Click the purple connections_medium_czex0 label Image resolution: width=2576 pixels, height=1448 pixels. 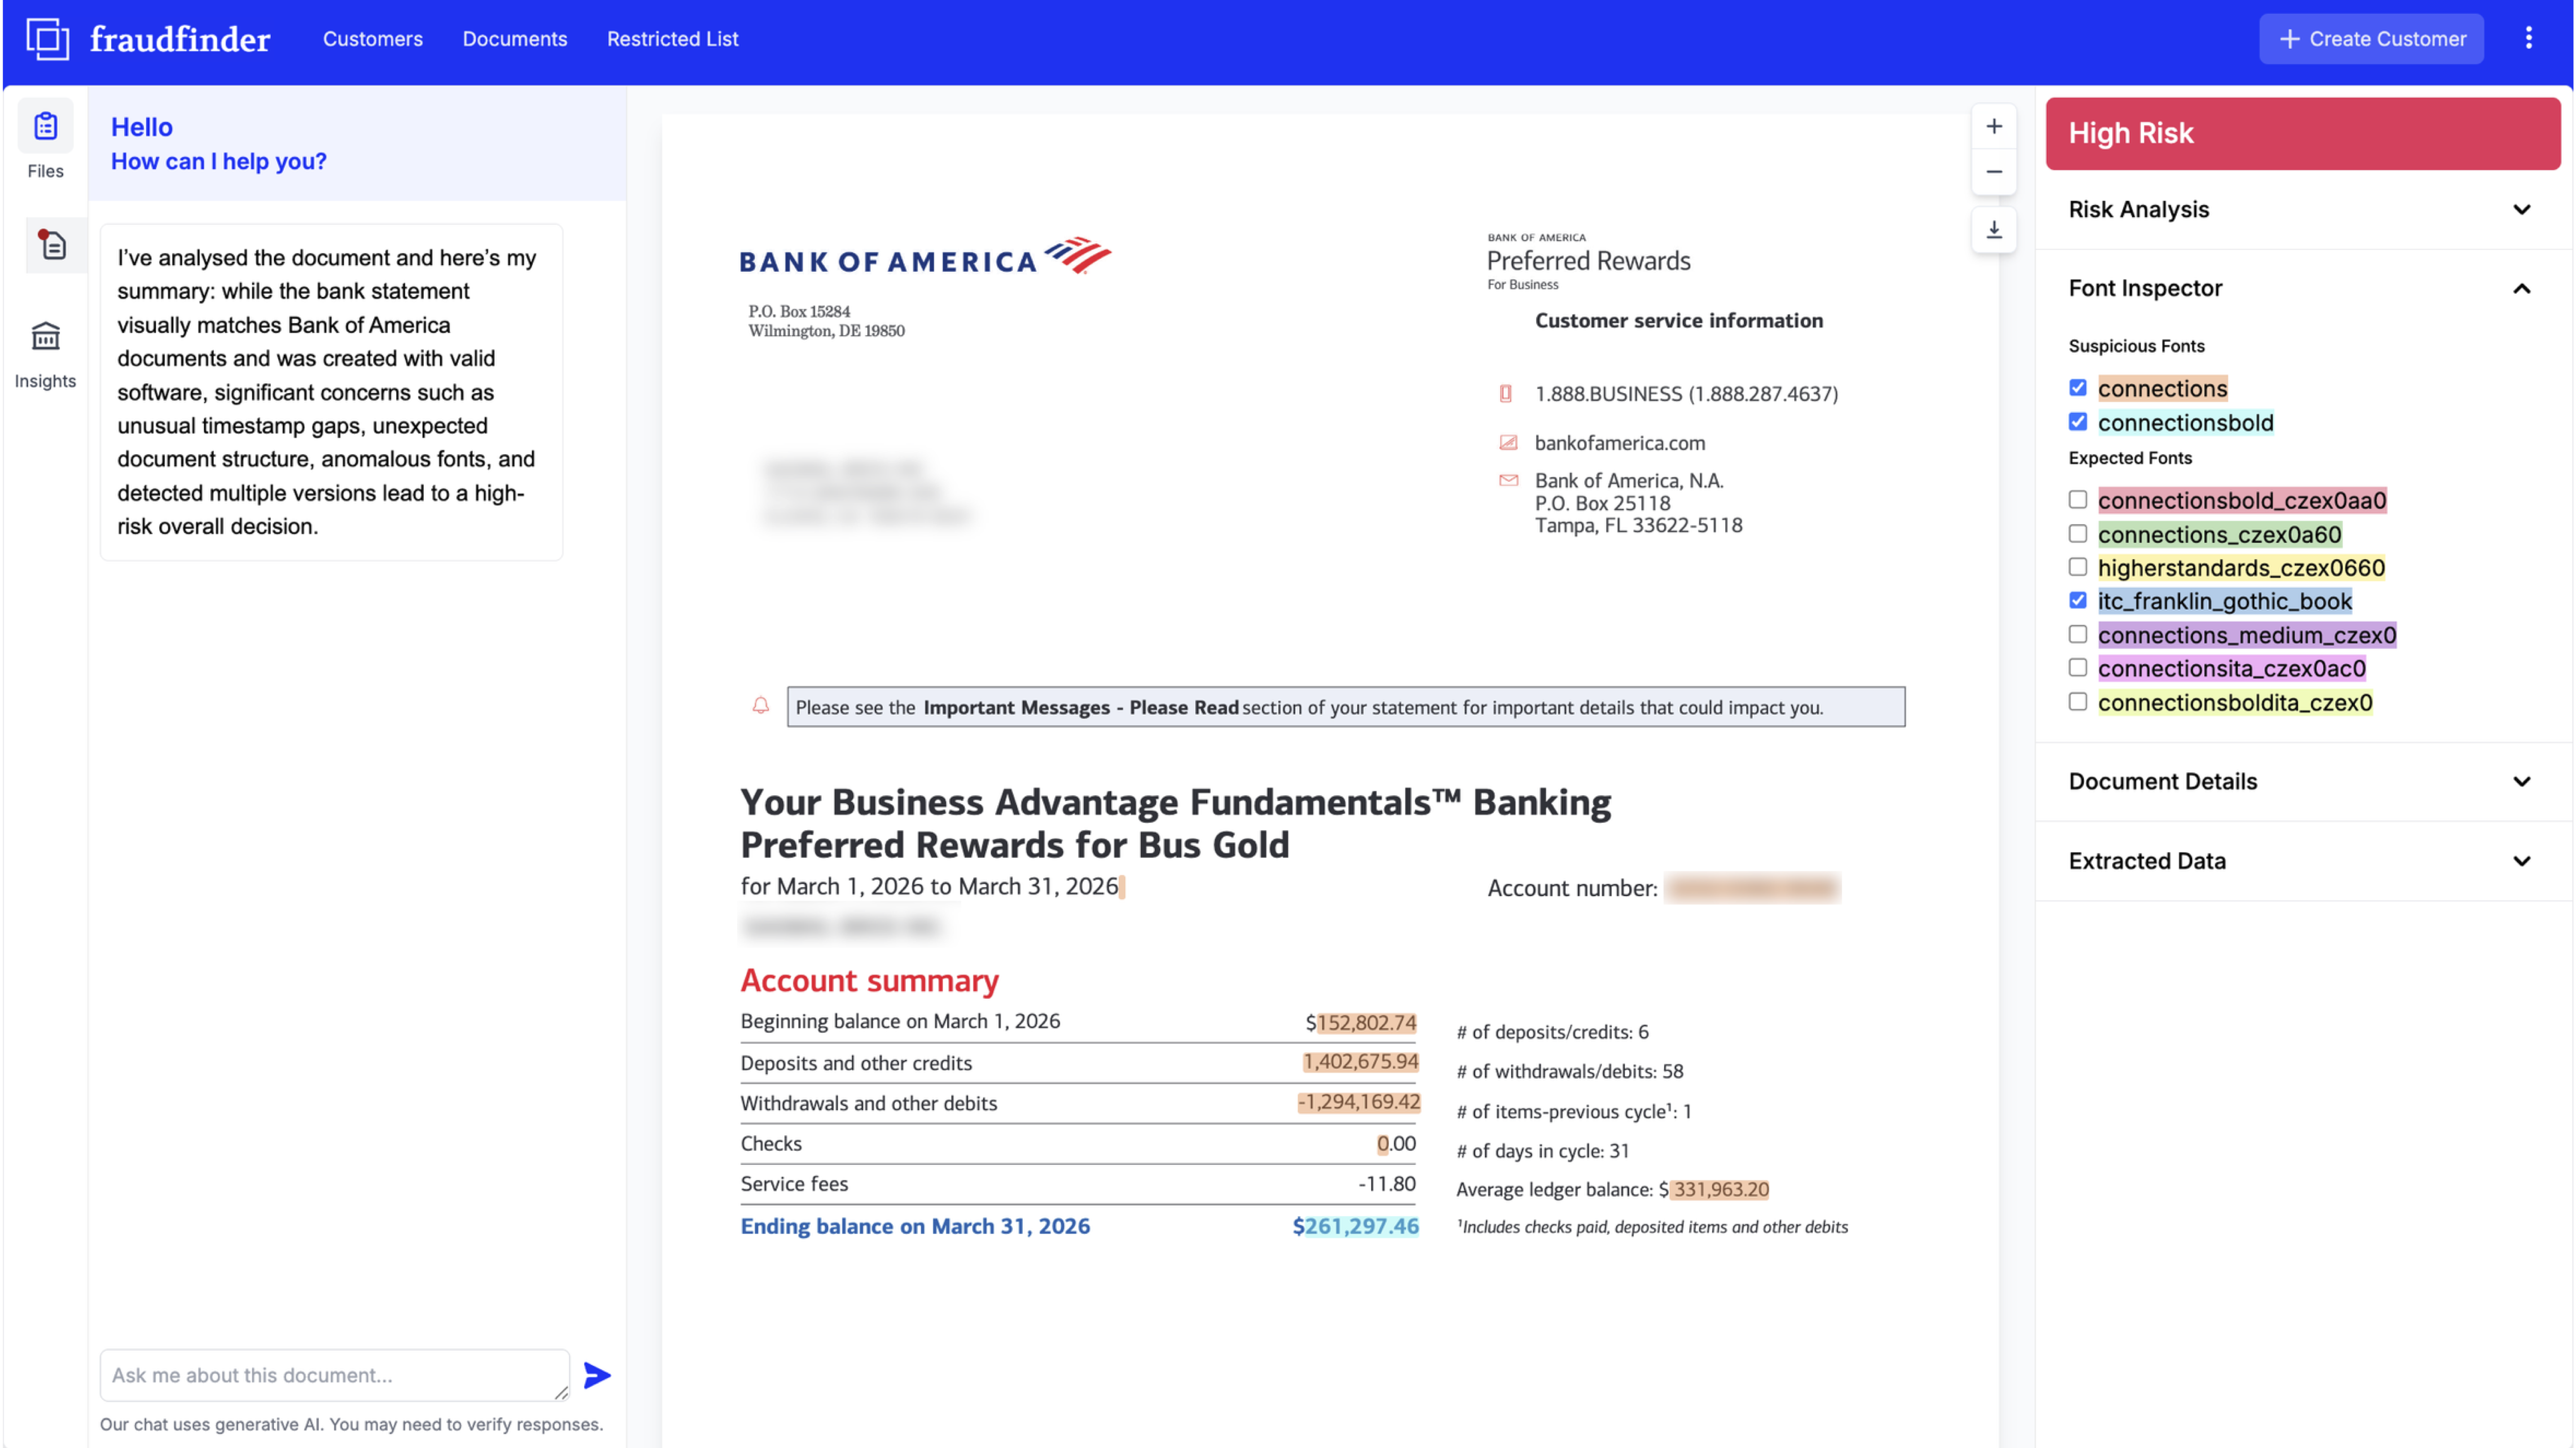coord(2247,635)
